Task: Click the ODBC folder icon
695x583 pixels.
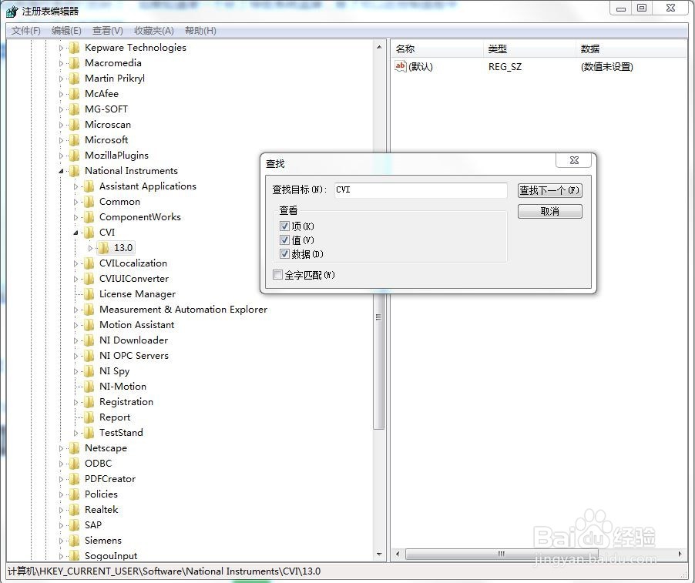Action: [75, 464]
